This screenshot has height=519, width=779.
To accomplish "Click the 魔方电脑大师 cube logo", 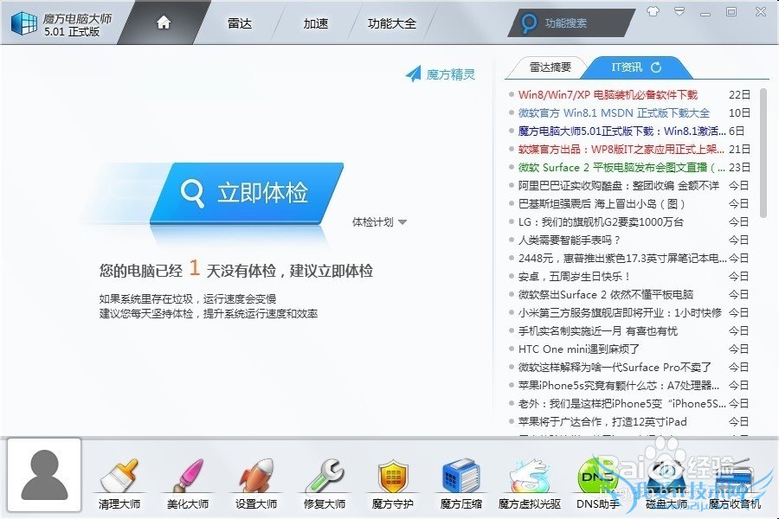I will click(x=24, y=22).
